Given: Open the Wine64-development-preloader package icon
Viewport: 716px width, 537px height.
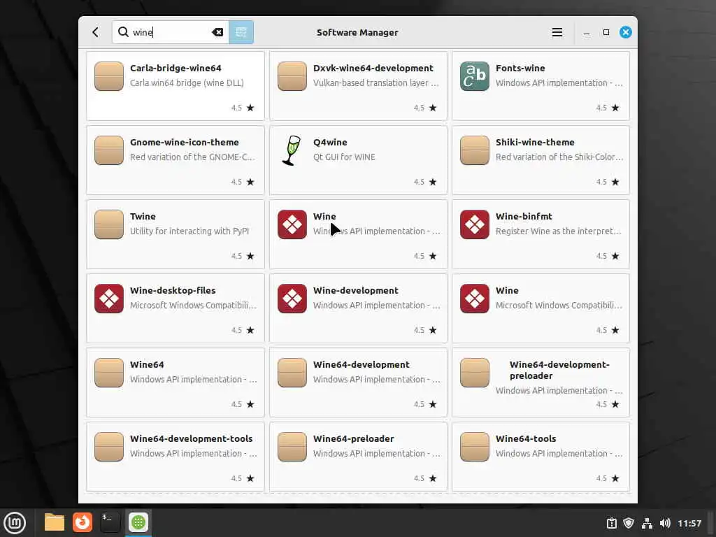Looking at the screenshot, I should point(475,373).
